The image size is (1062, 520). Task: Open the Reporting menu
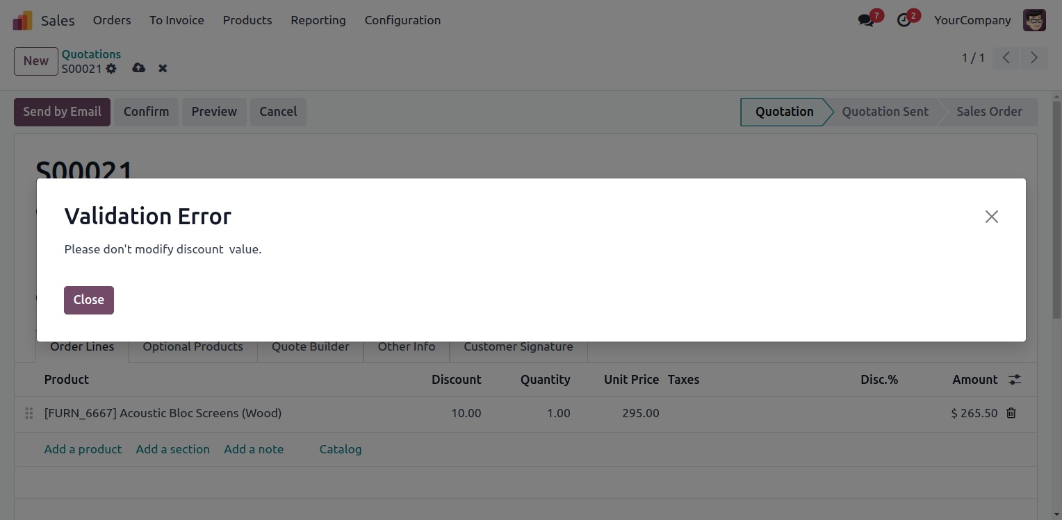(318, 20)
